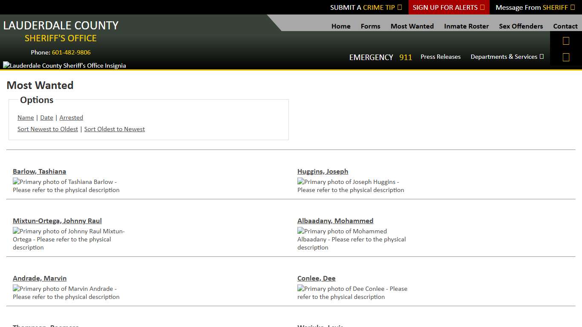Go to the Home menu item
This screenshot has height=327, width=582.
[x=341, y=26]
